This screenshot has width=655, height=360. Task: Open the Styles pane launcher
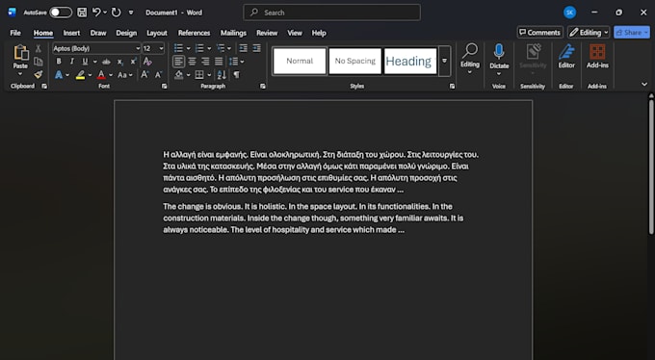pyautogui.click(x=453, y=86)
